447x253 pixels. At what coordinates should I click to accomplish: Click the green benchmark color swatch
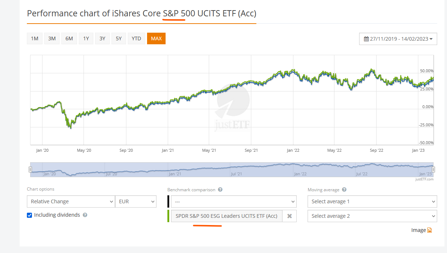(x=168, y=216)
